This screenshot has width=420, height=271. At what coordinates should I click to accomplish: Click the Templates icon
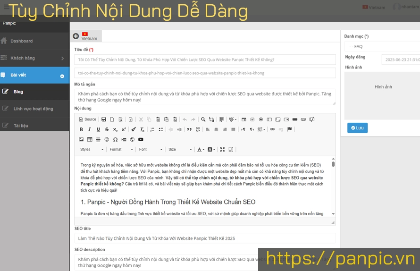pyautogui.click(x=130, y=119)
